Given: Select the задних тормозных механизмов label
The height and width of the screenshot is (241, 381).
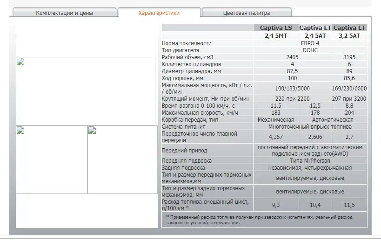Looking at the screenshot, I should [x=203, y=192].
